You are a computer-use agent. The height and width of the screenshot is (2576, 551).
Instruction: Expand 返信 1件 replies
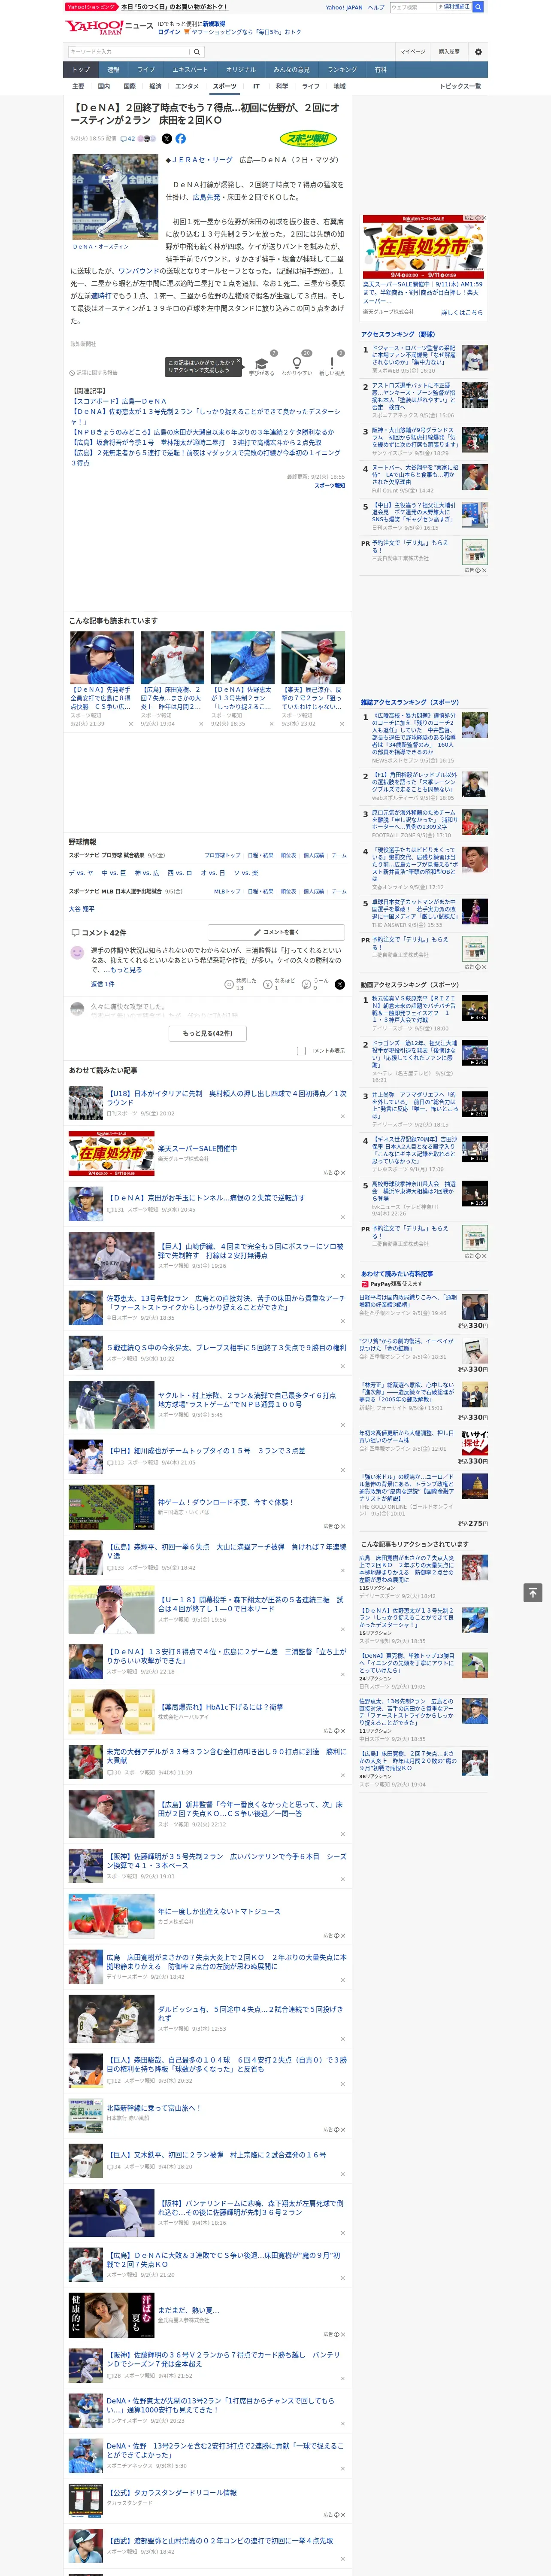click(x=103, y=985)
